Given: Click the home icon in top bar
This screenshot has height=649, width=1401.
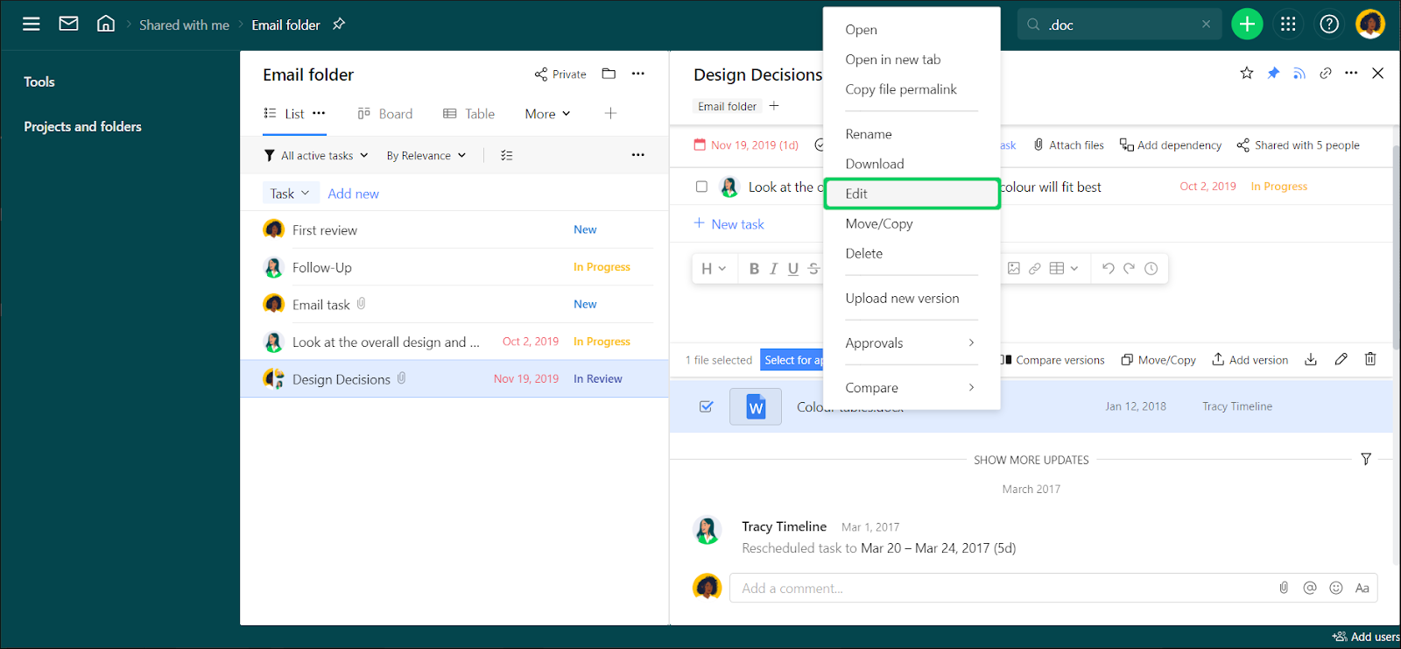Looking at the screenshot, I should point(106,24).
